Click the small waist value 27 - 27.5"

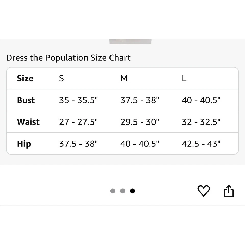tap(79, 122)
